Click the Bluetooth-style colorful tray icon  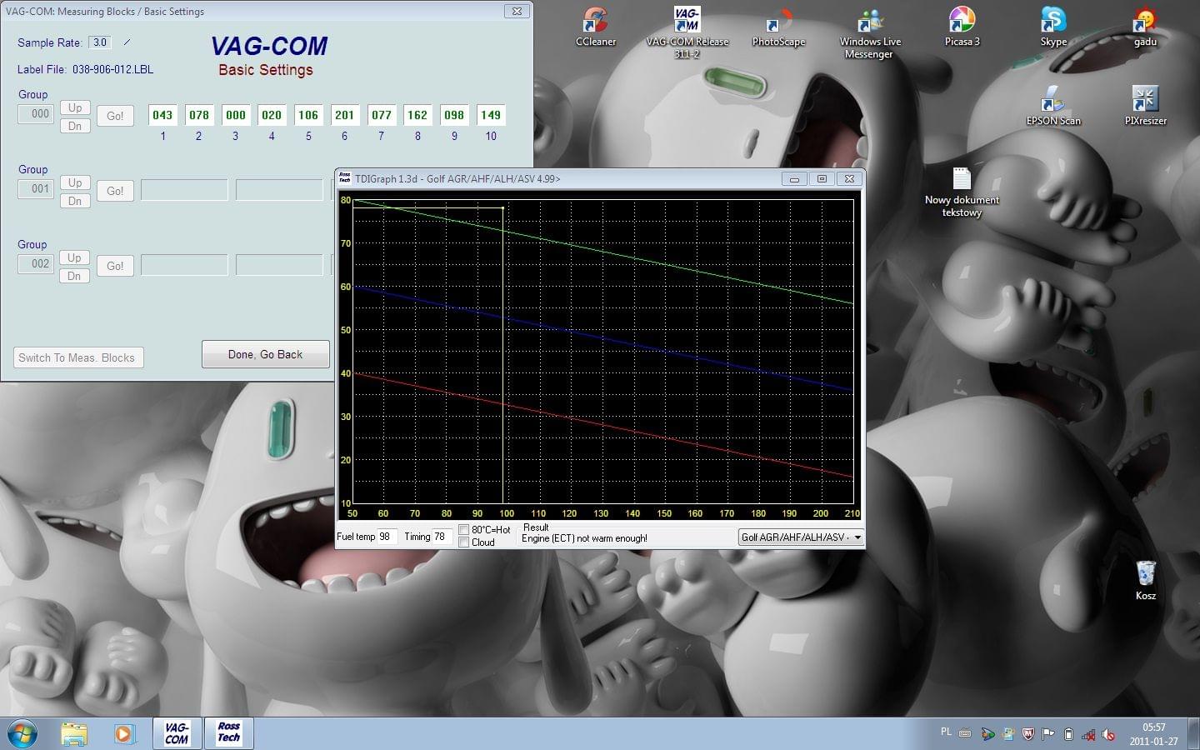[987, 734]
